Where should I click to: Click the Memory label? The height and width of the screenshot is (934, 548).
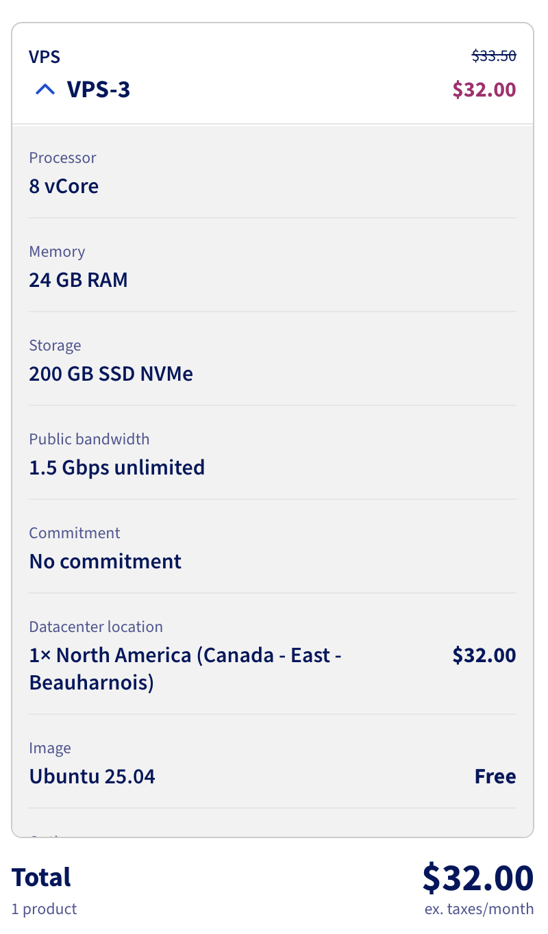pos(57,251)
